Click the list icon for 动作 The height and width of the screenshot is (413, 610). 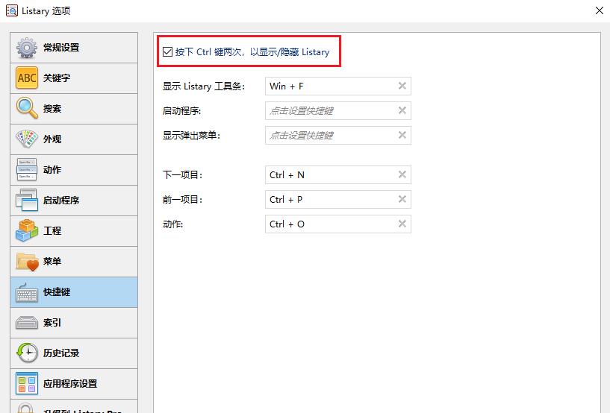[26, 169]
